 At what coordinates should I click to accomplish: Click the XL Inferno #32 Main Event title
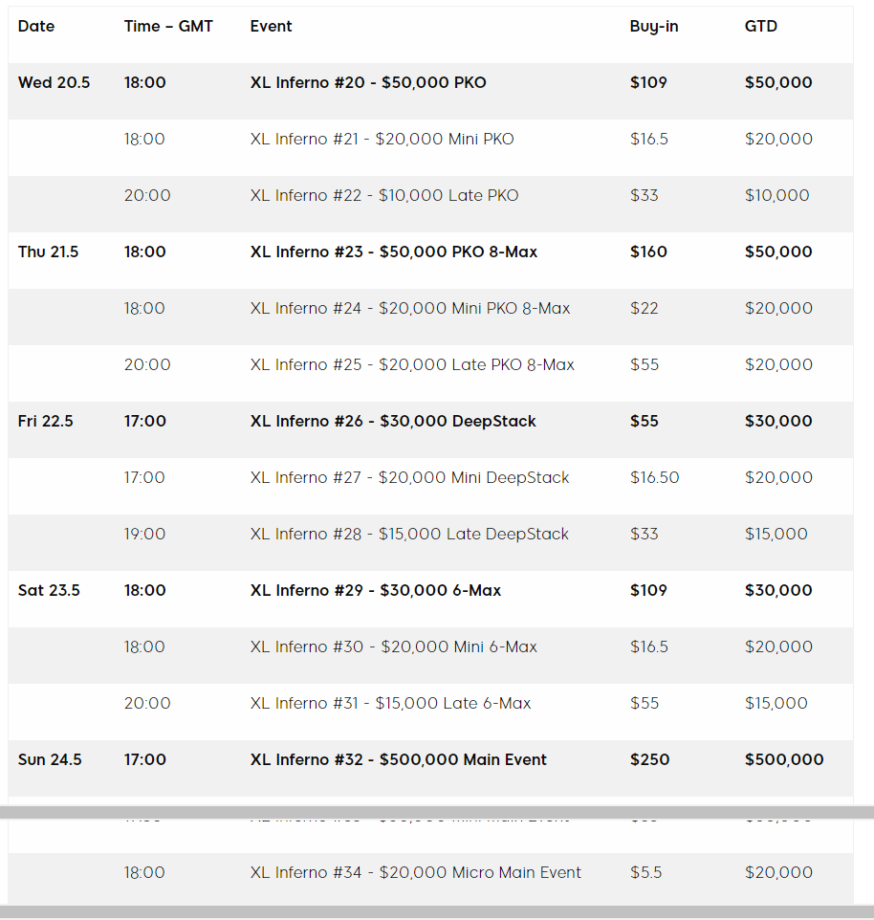tap(398, 760)
